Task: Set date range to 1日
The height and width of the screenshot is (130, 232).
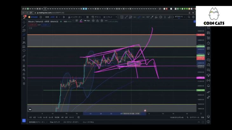Action: [x=30, y=117]
